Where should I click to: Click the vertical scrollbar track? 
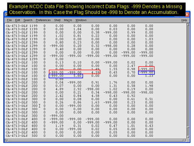188,81
